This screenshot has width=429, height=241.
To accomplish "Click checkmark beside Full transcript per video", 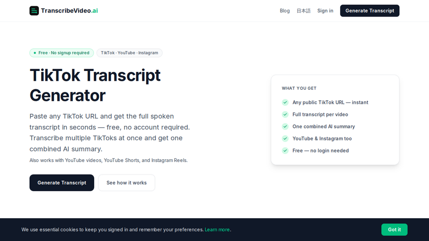I will click(285, 115).
